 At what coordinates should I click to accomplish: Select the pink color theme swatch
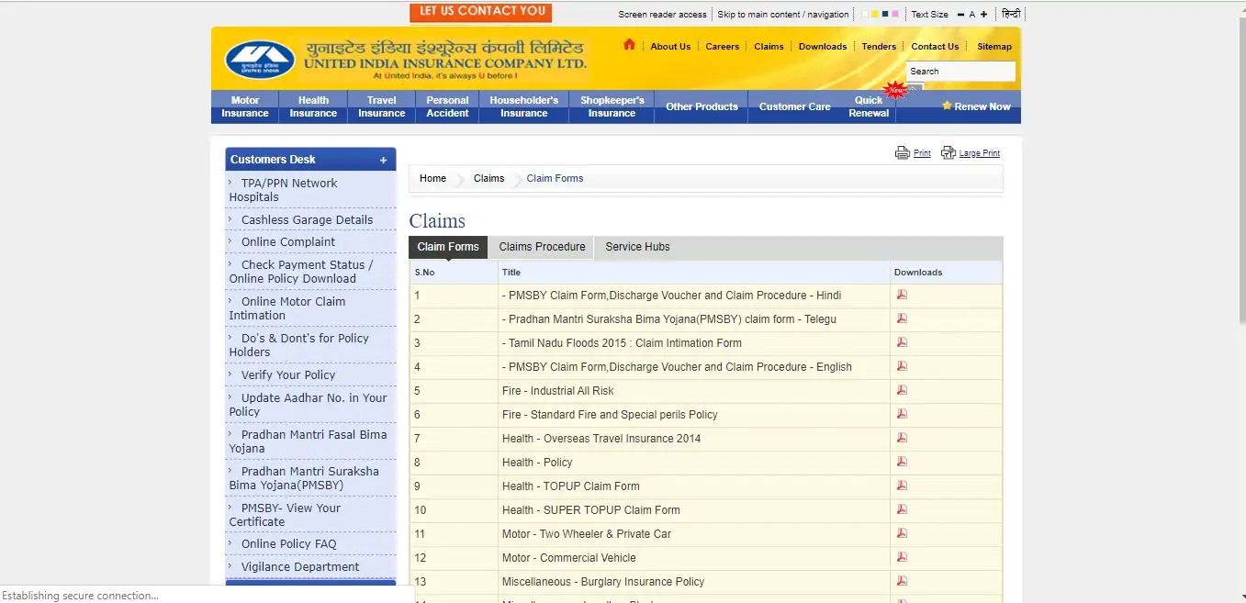click(x=895, y=15)
